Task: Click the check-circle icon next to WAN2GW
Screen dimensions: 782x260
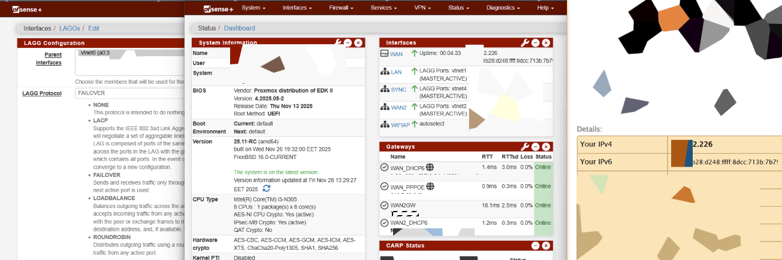Action: coord(384,206)
